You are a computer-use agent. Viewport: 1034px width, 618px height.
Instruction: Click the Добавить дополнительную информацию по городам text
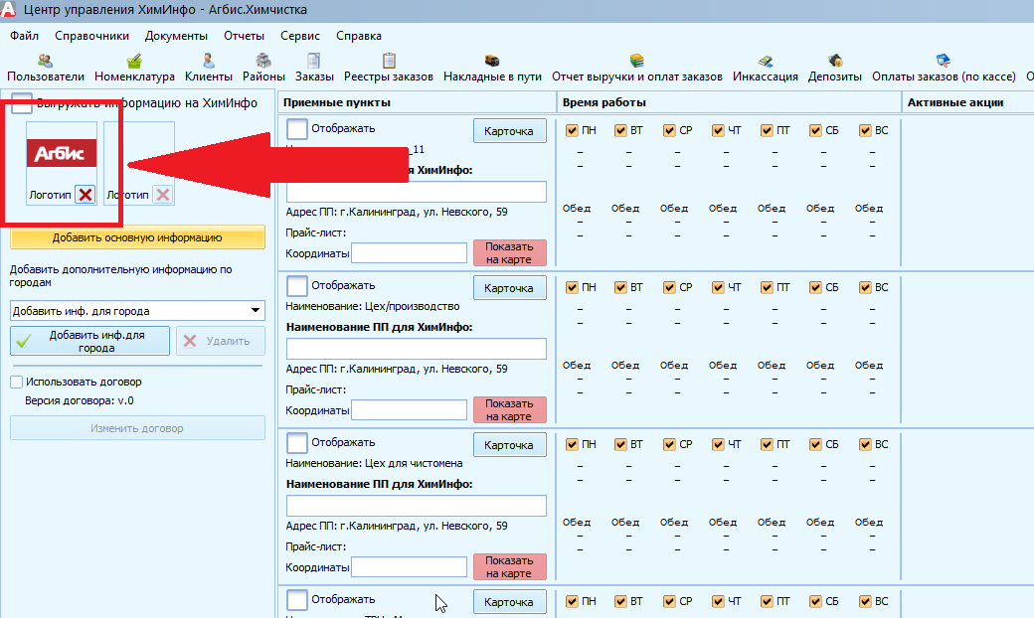(120, 276)
